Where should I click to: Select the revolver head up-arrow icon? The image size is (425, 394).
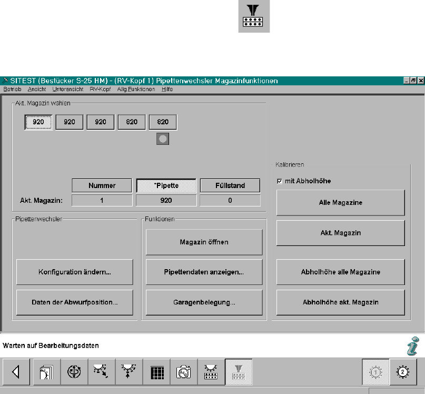click(129, 372)
